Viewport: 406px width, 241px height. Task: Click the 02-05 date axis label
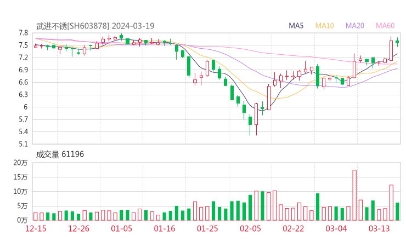click(x=250, y=228)
